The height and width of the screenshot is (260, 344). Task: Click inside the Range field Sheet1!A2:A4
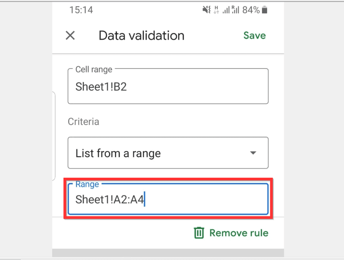168,199
